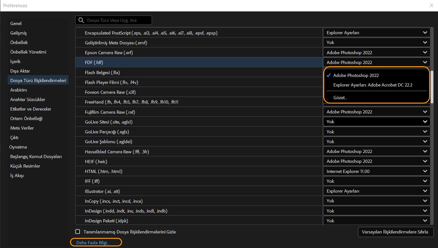Open dropdown for GoLive Şablonu (.agldei)
Viewport: 438px width, 248px height.
[377, 142]
